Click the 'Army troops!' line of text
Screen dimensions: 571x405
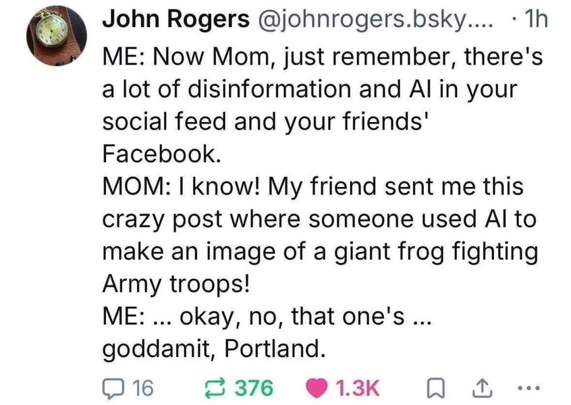tap(176, 283)
